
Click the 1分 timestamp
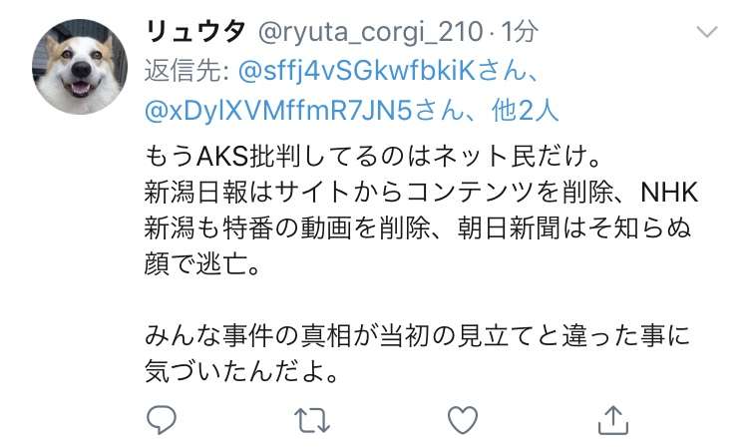click(x=519, y=32)
